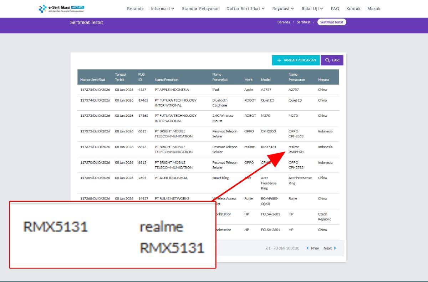428x282 pixels.
Task: Select certificate number 117373/DJID/2026
Action: pos(95,116)
